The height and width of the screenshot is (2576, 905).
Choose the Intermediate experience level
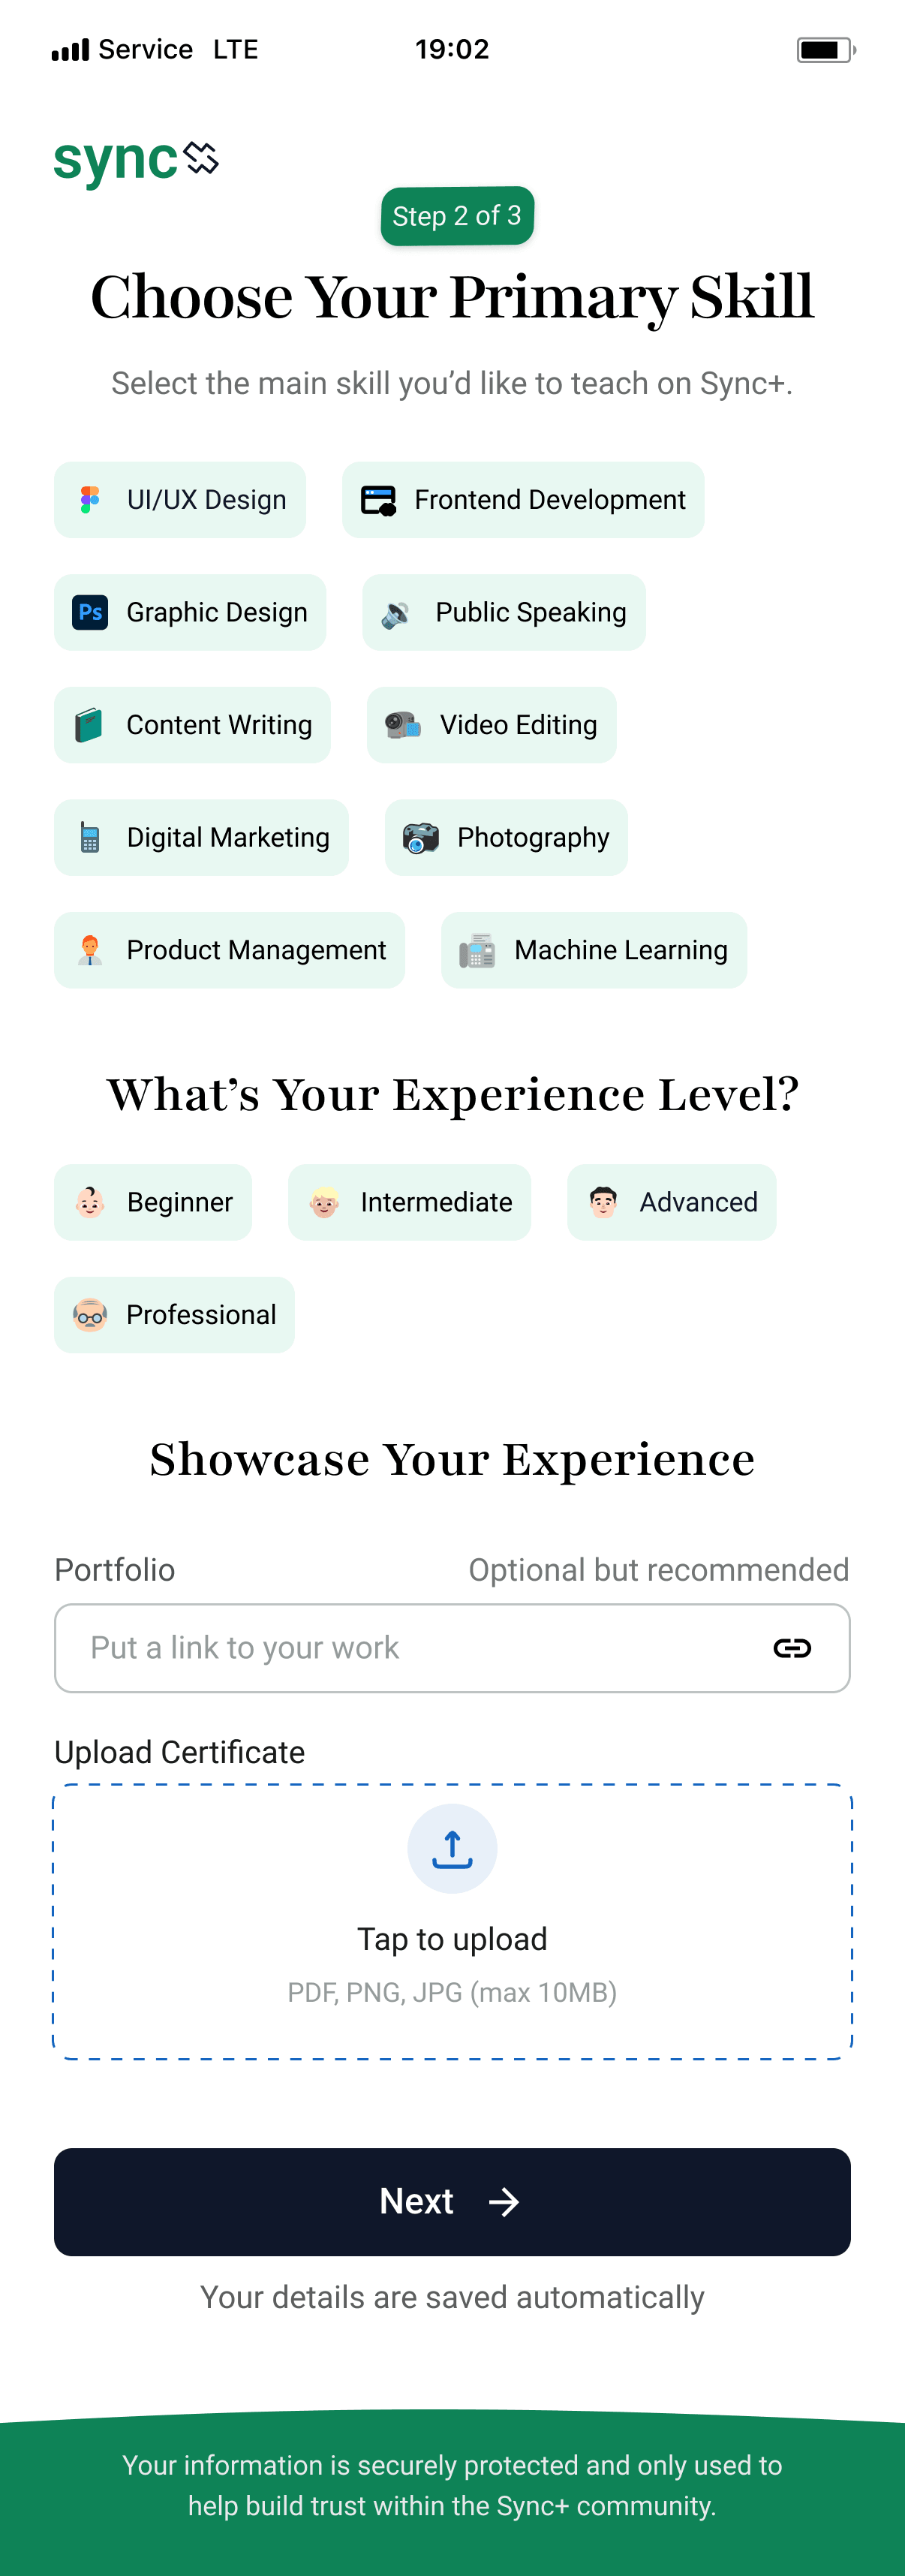coord(410,1202)
